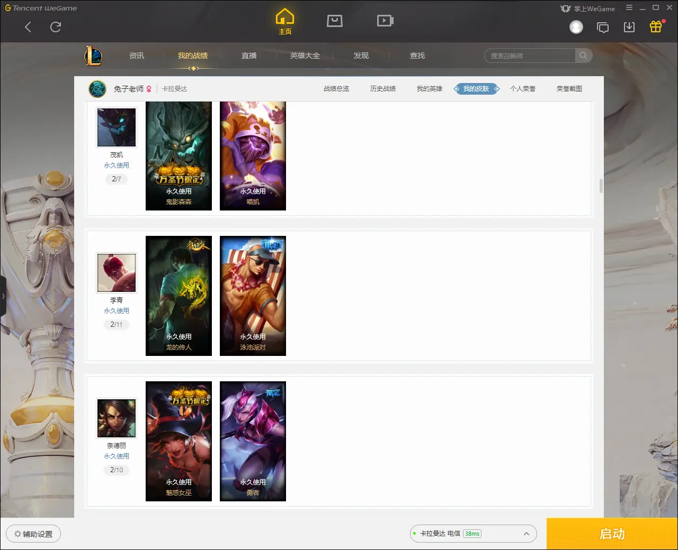Open the gift box icon
678x550 pixels.
656,26
